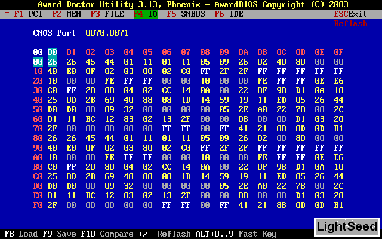
Task: Switch to the F2 MEM menu
Action: (x=66, y=14)
